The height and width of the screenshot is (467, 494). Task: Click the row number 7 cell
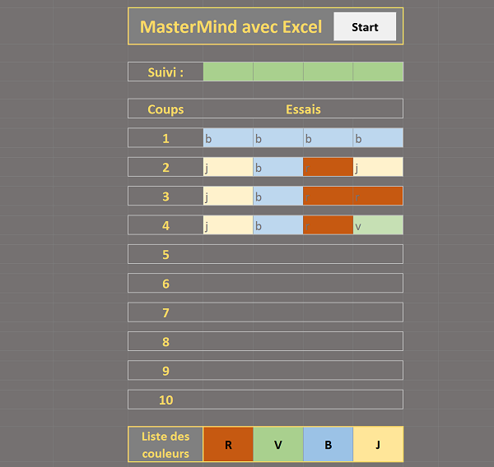click(165, 312)
